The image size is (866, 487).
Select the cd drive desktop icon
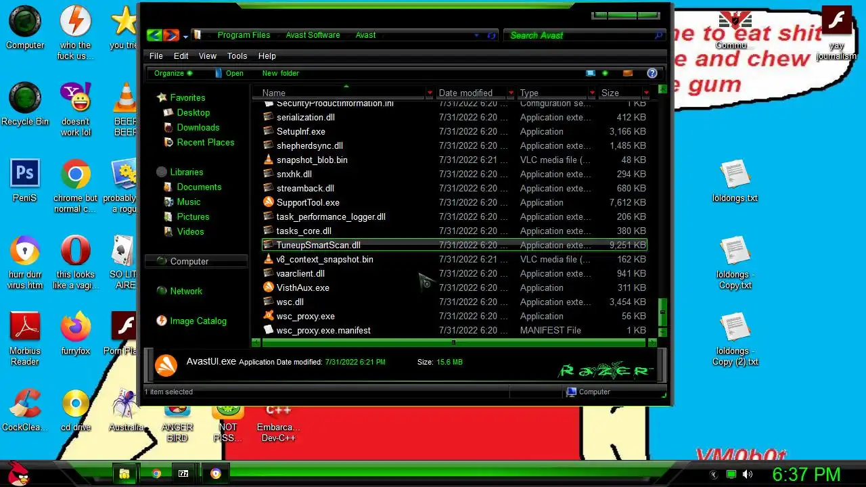(75, 410)
